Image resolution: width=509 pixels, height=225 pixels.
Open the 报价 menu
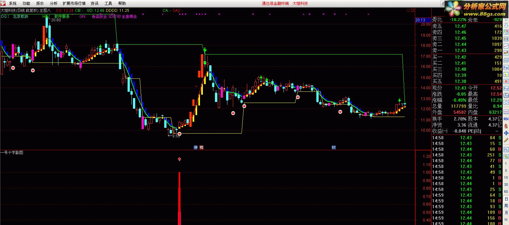pyautogui.click(x=40, y=4)
